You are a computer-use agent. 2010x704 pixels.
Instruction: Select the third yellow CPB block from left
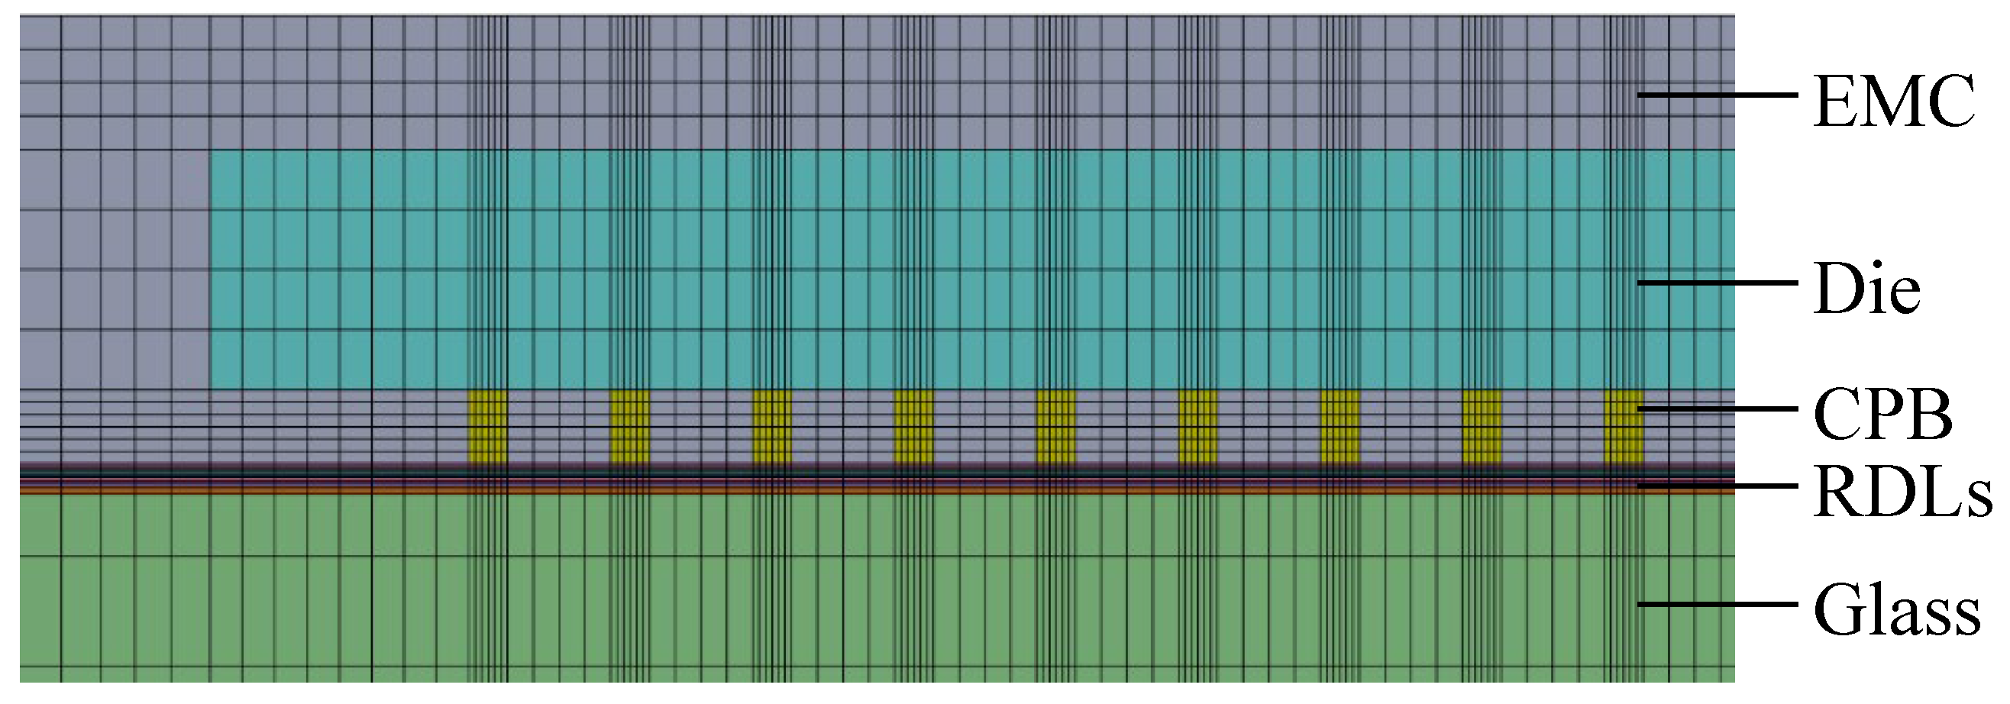pos(771,427)
